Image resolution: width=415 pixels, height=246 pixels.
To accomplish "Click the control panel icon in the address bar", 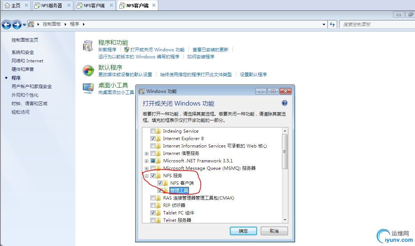I will tap(31, 24).
